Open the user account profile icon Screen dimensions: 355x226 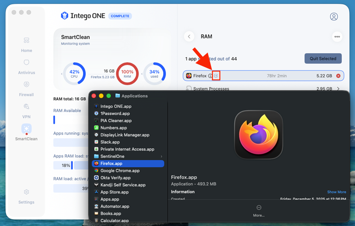coord(334,16)
